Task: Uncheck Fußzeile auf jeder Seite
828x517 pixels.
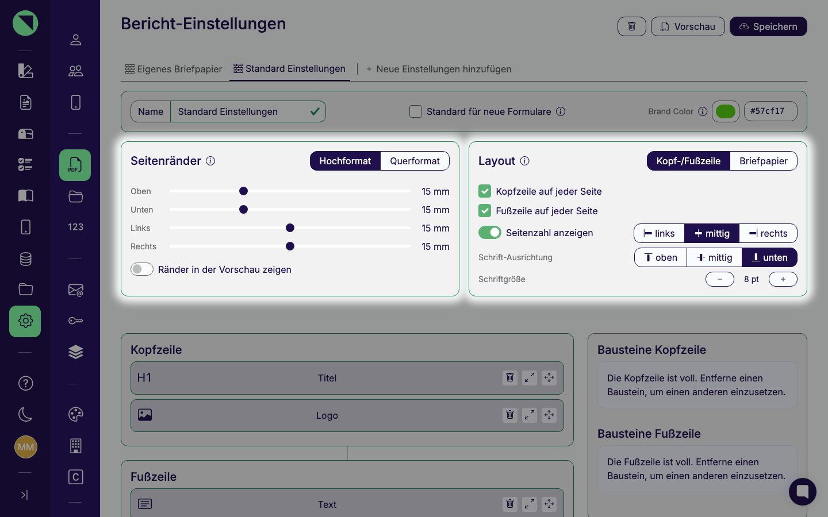Action: point(485,211)
